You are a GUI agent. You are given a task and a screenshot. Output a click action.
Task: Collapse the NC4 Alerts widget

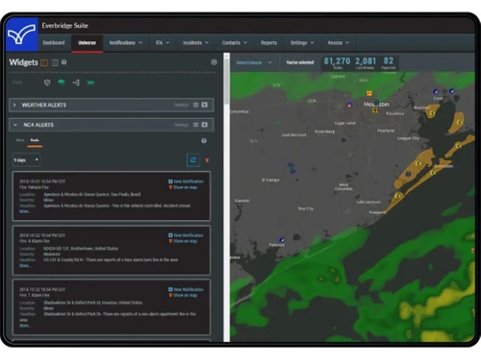pos(15,125)
